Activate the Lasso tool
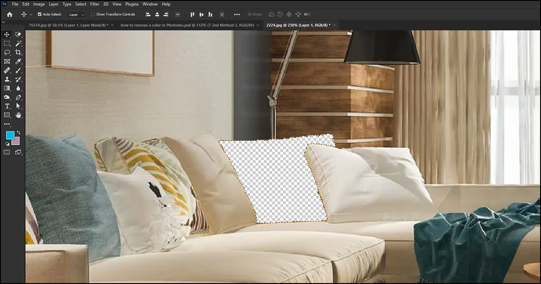 (7, 52)
